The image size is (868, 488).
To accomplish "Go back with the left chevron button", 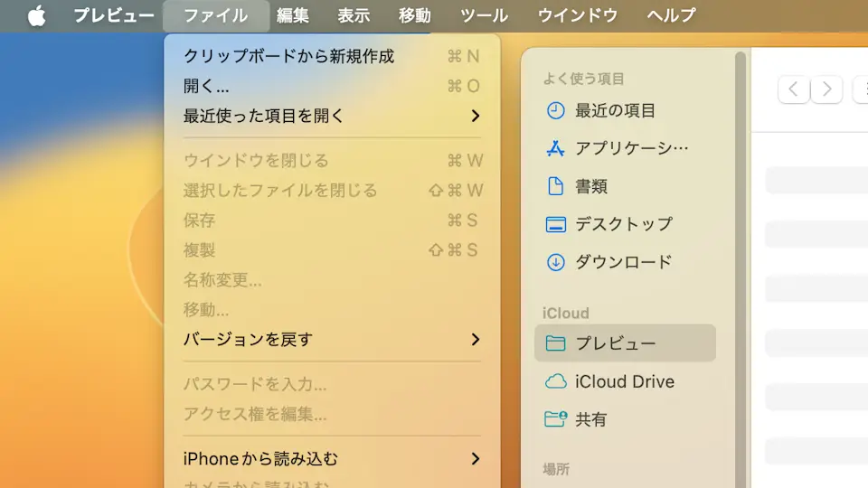I will tap(793, 89).
